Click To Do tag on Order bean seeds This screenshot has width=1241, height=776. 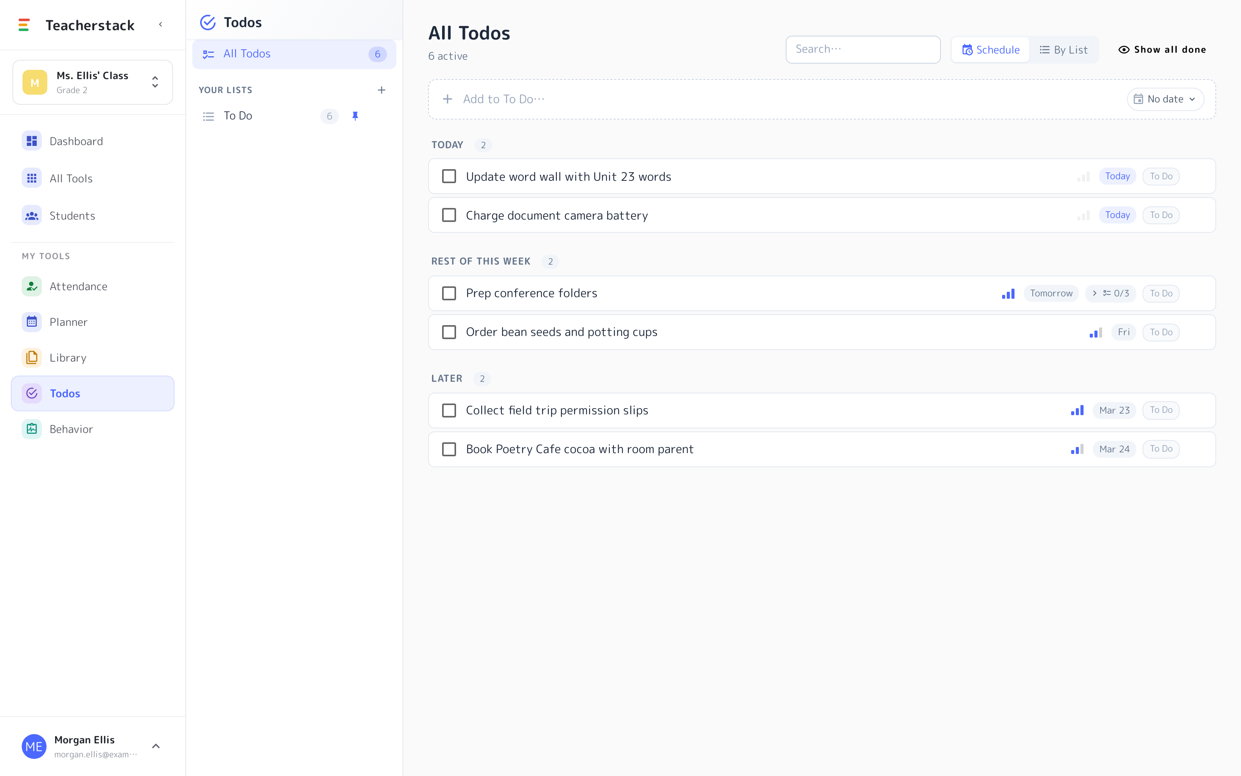[x=1160, y=332]
